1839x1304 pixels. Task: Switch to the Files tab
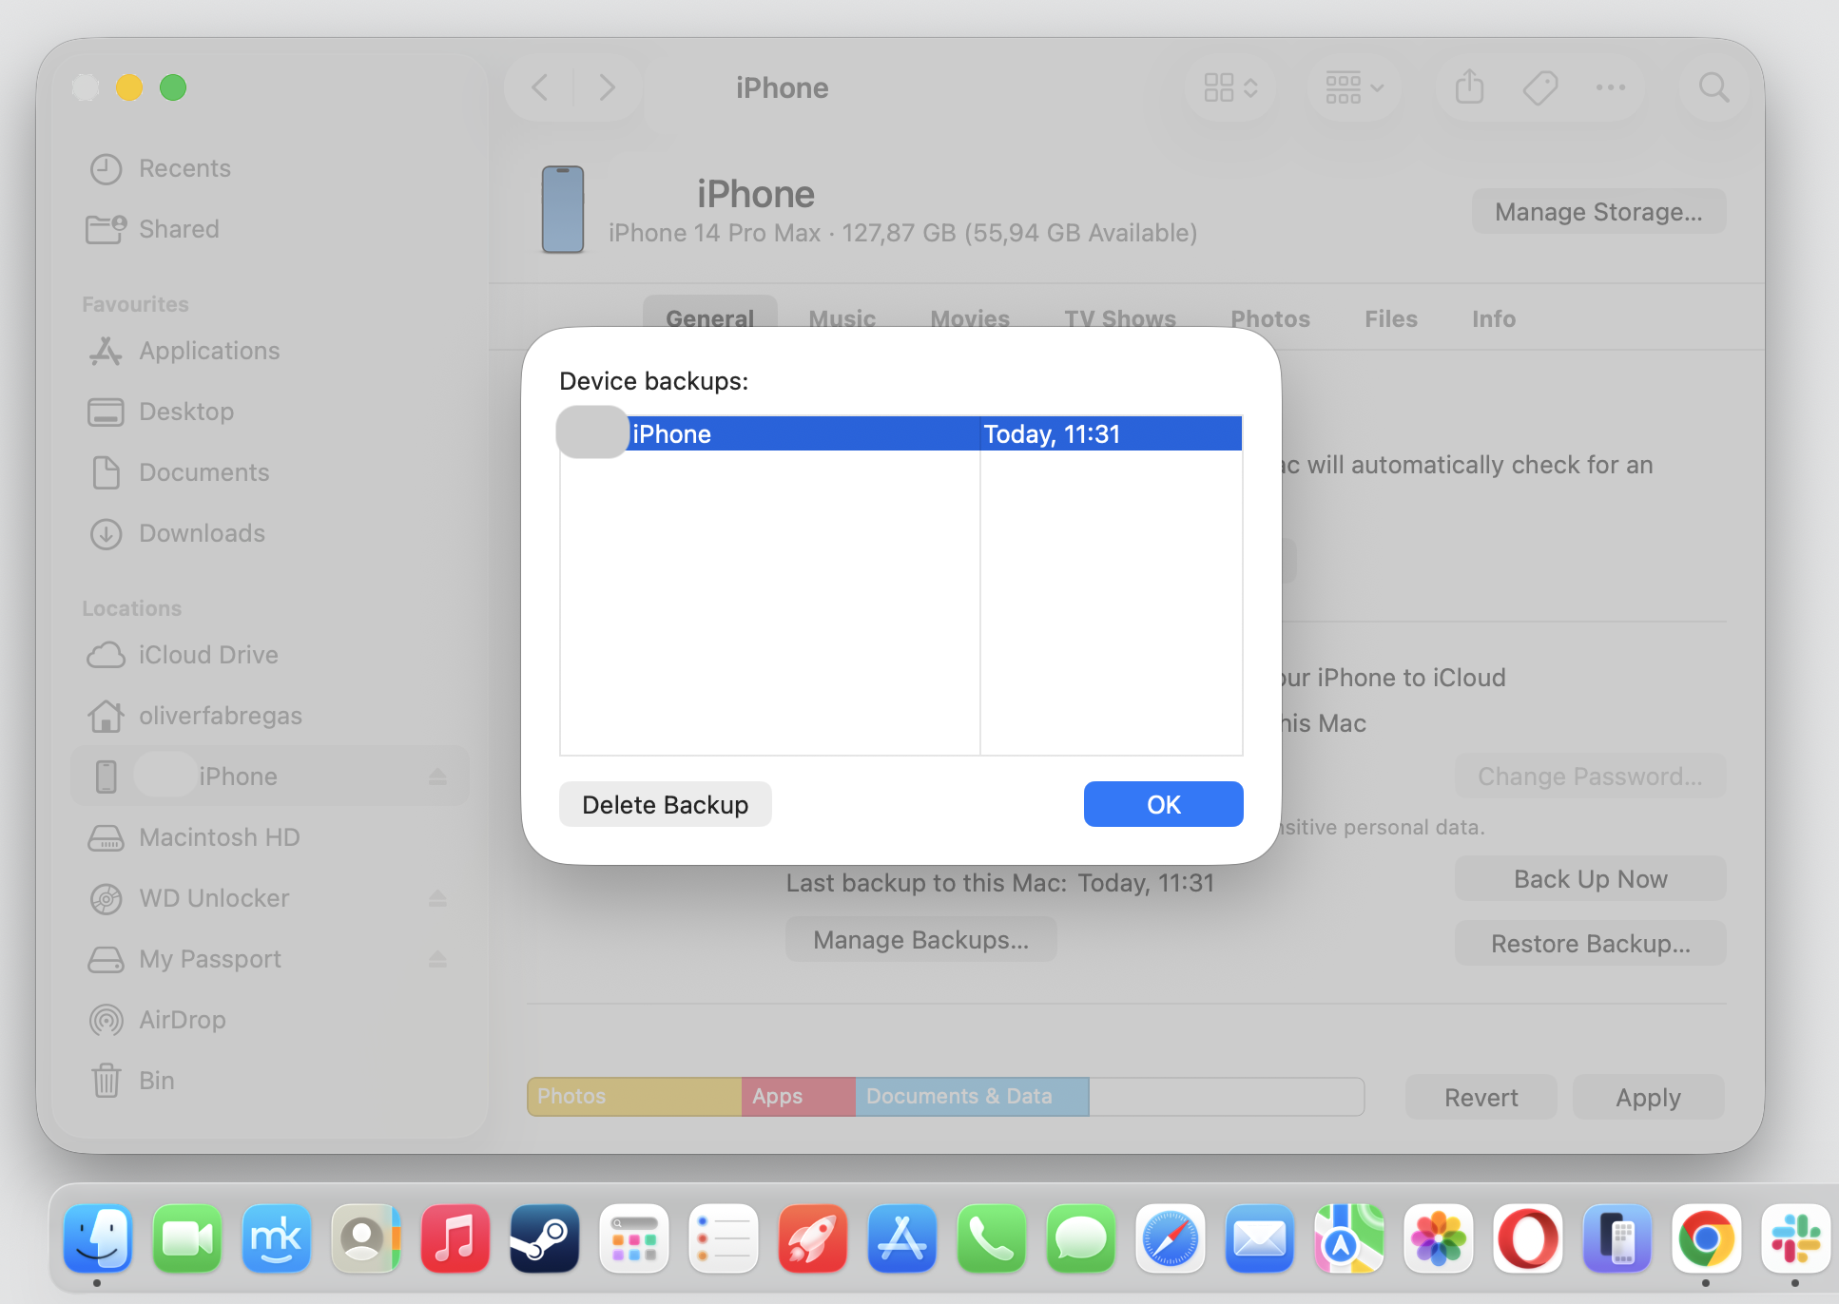click(1391, 318)
